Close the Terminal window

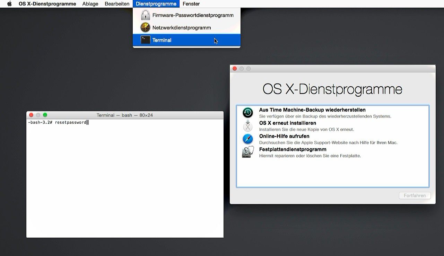pyautogui.click(x=31, y=115)
